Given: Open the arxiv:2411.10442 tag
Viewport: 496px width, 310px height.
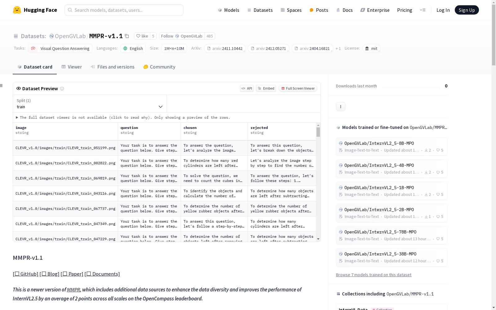Looking at the screenshot, I should click(x=225, y=48).
